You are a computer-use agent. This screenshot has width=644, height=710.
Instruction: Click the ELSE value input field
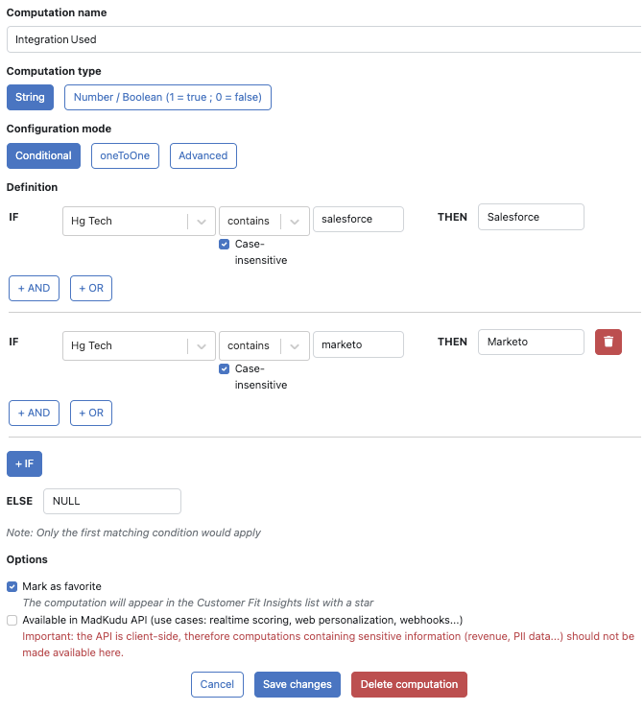pyautogui.click(x=112, y=501)
